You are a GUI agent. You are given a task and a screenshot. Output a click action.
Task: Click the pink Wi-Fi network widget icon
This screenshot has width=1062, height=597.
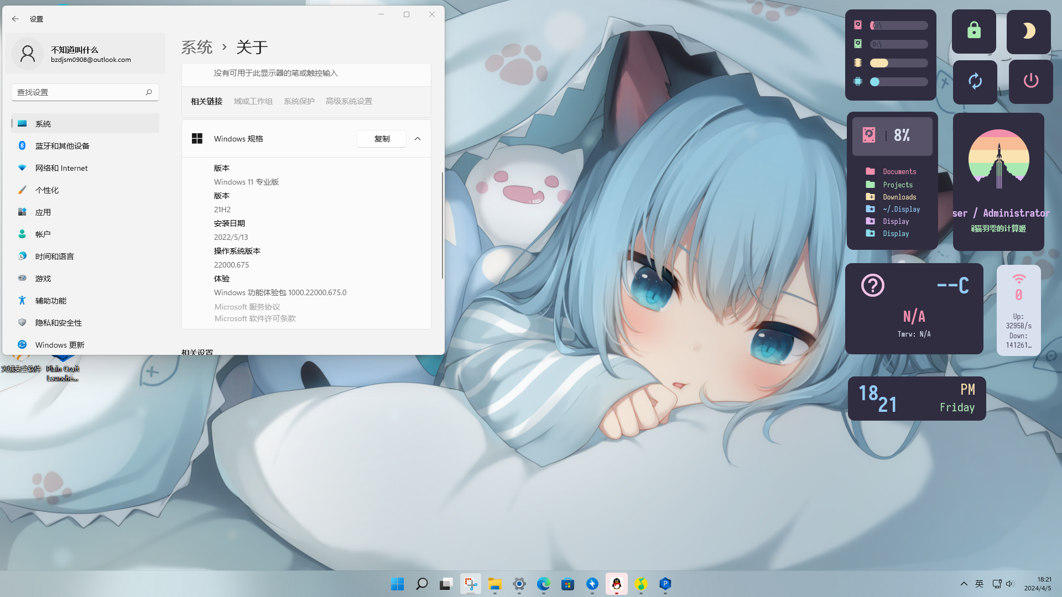(1019, 279)
